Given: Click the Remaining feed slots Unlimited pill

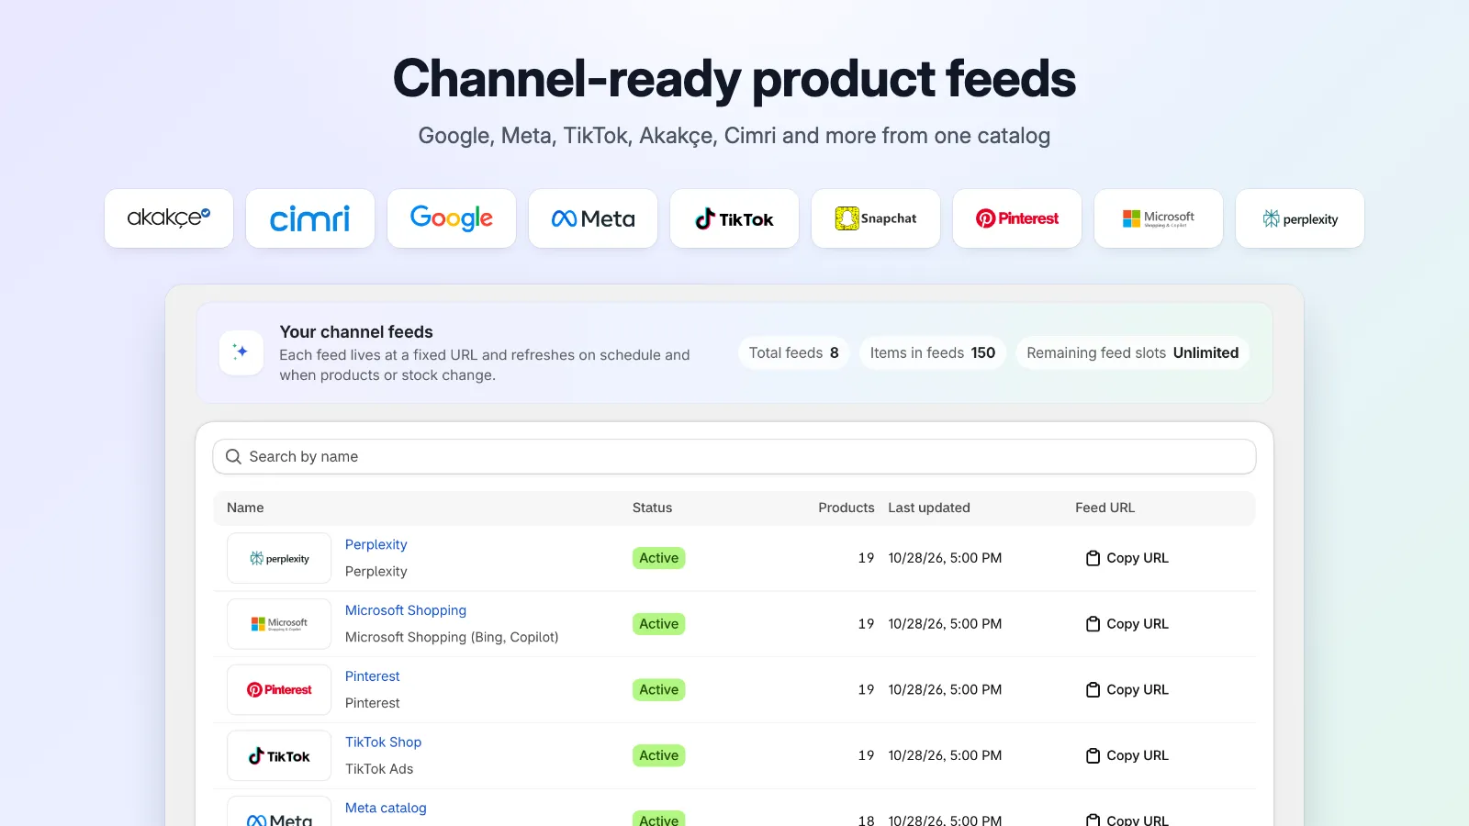Looking at the screenshot, I should pyautogui.click(x=1133, y=353).
